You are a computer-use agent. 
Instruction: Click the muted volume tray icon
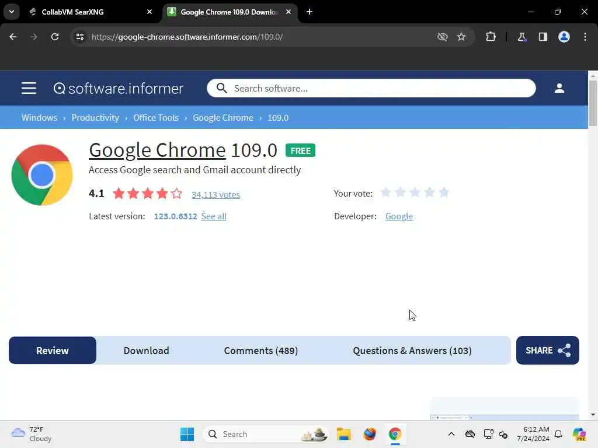click(x=503, y=434)
